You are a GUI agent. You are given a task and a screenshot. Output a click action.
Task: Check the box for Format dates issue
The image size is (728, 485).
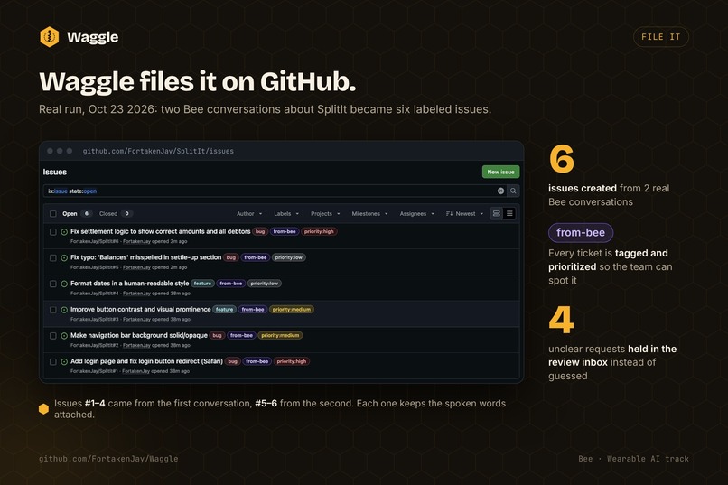click(x=53, y=284)
